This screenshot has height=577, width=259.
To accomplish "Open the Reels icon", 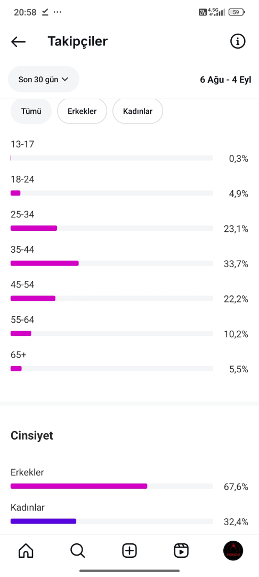I will tap(181, 551).
